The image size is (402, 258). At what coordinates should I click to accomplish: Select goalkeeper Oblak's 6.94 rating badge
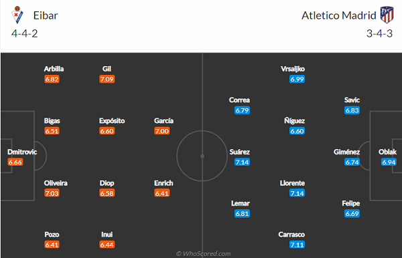389,162
